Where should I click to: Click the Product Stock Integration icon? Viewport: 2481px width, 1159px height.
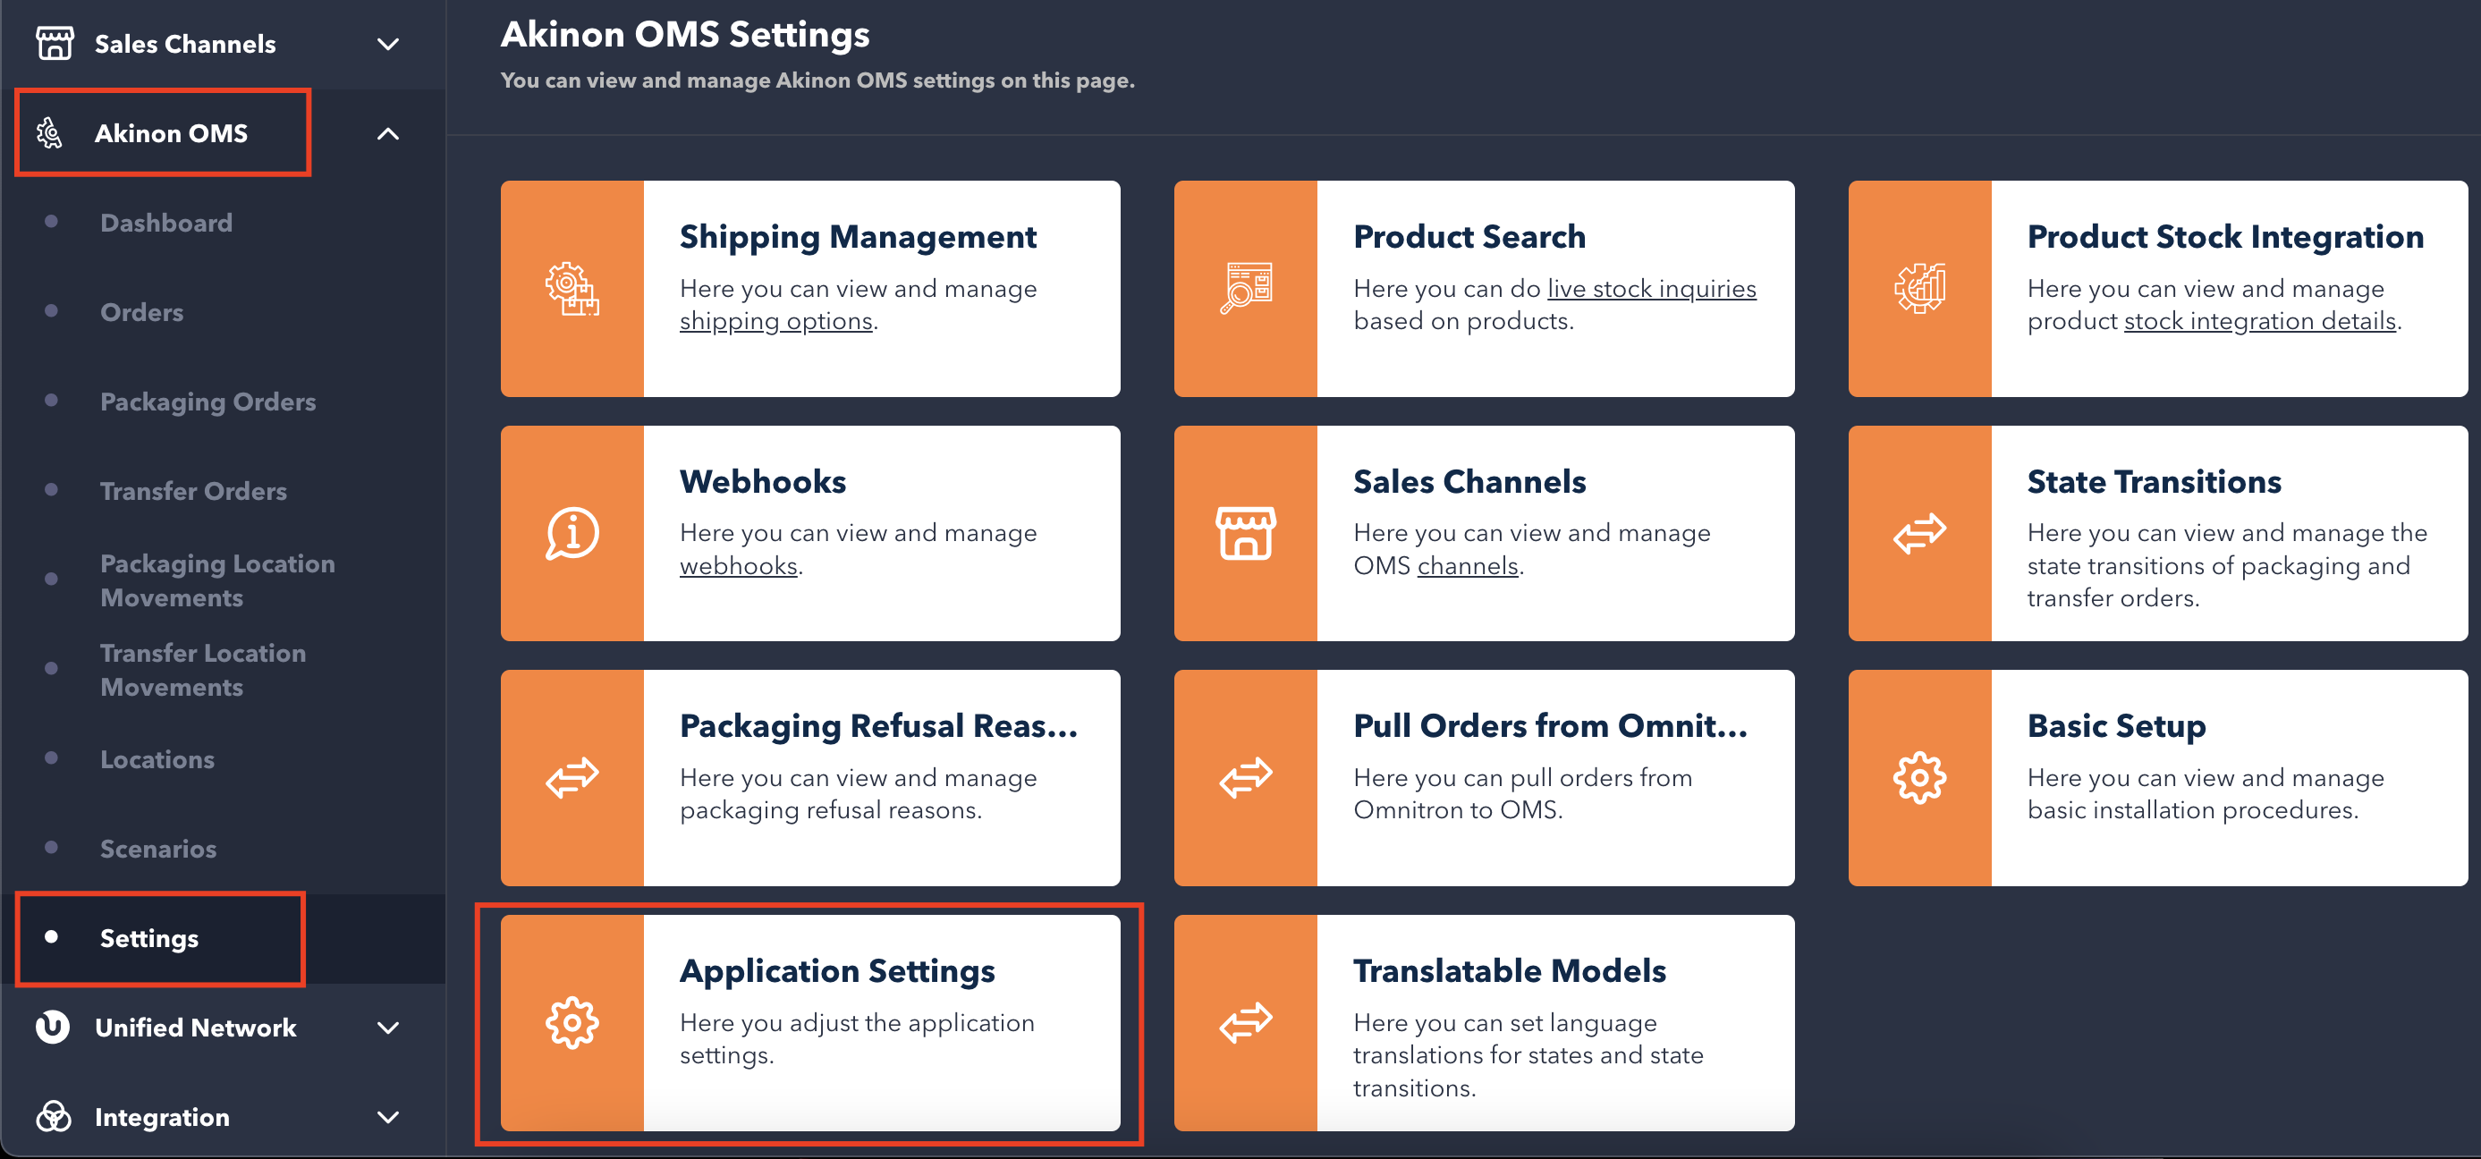pyautogui.click(x=1919, y=288)
